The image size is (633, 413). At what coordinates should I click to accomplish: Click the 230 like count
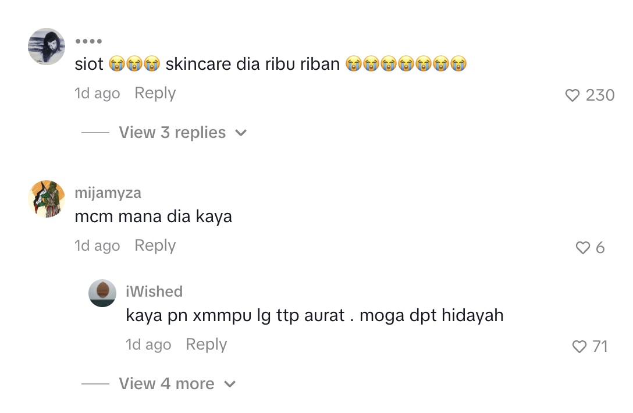click(x=600, y=95)
